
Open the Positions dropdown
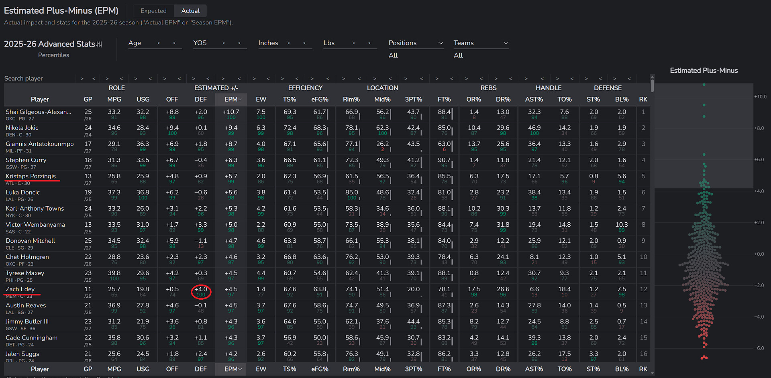tap(416, 43)
